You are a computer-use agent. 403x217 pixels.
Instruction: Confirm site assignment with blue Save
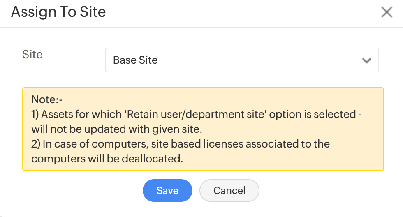coord(167,191)
